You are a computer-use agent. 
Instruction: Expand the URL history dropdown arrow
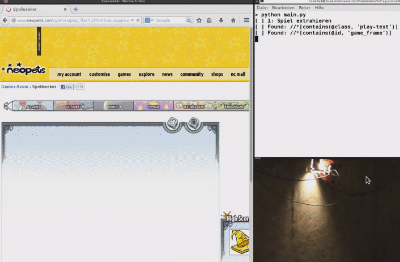133,20
